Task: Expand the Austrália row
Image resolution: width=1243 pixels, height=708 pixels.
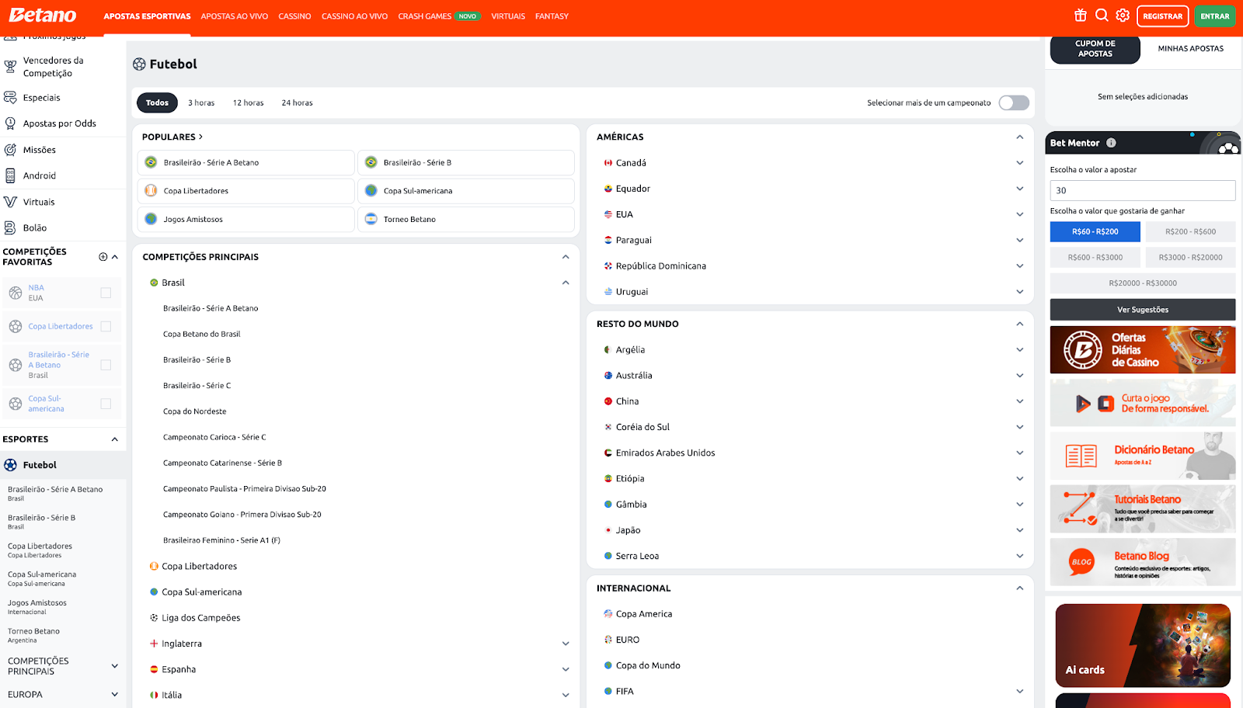Action: (1020, 376)
